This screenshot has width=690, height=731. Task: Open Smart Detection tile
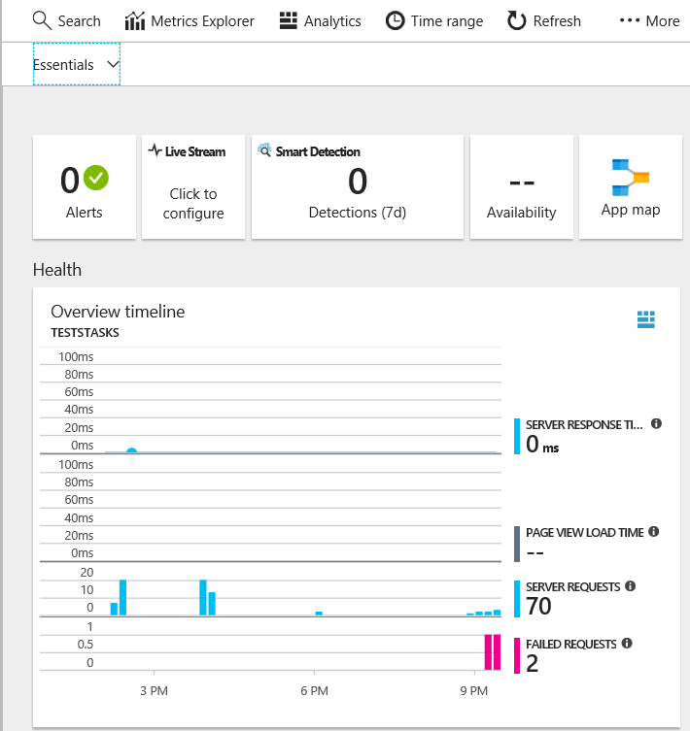(357, 187)
